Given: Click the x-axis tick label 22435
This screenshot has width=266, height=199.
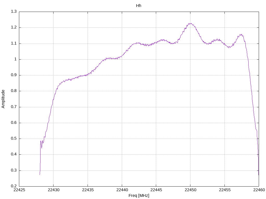Looking at the screenshot, I should 88,190.
